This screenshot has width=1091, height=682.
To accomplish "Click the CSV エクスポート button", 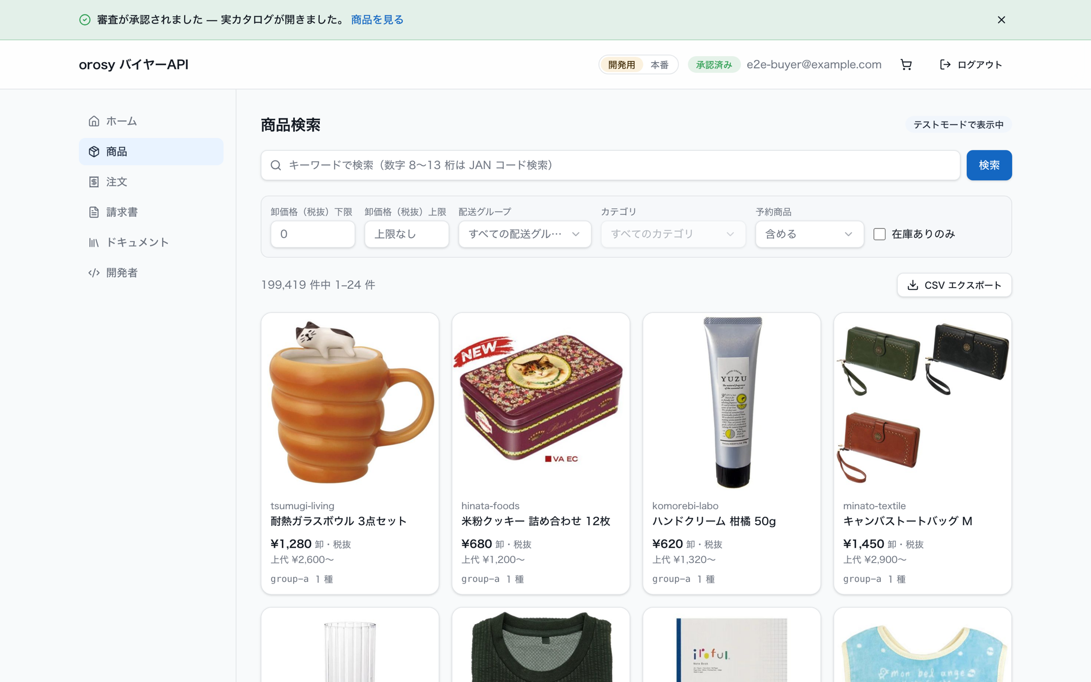I will pyautogui.click(x=954, y=285).
